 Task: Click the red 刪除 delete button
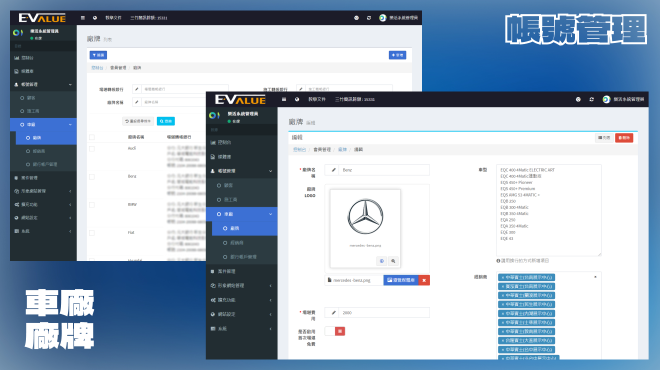pos(624,137)
